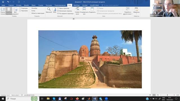Open Task View on the taskbar
The height and width of the screenshot is (101, 180).
(42, 98)
